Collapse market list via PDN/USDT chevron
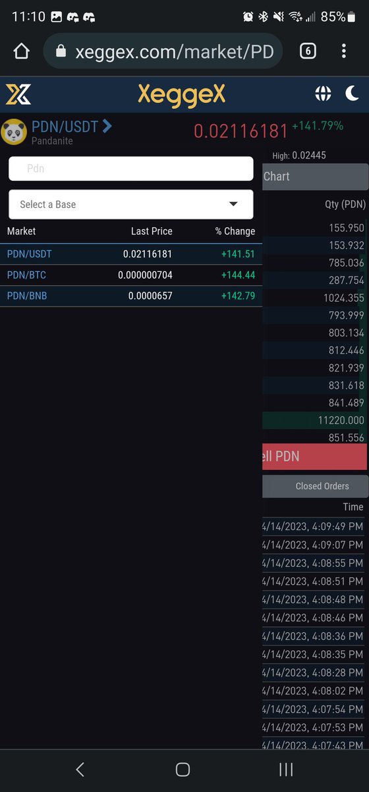Screen dimensions: 369x792 (x=107, y=125)
